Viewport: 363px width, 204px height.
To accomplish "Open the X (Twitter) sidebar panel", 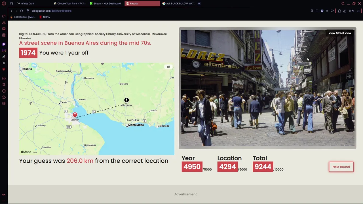I will (4, 63).
